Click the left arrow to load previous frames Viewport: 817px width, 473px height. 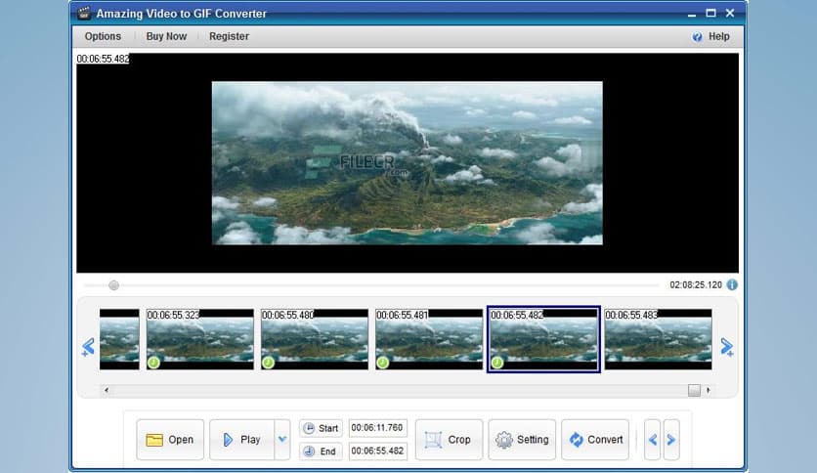pos(88,347)
